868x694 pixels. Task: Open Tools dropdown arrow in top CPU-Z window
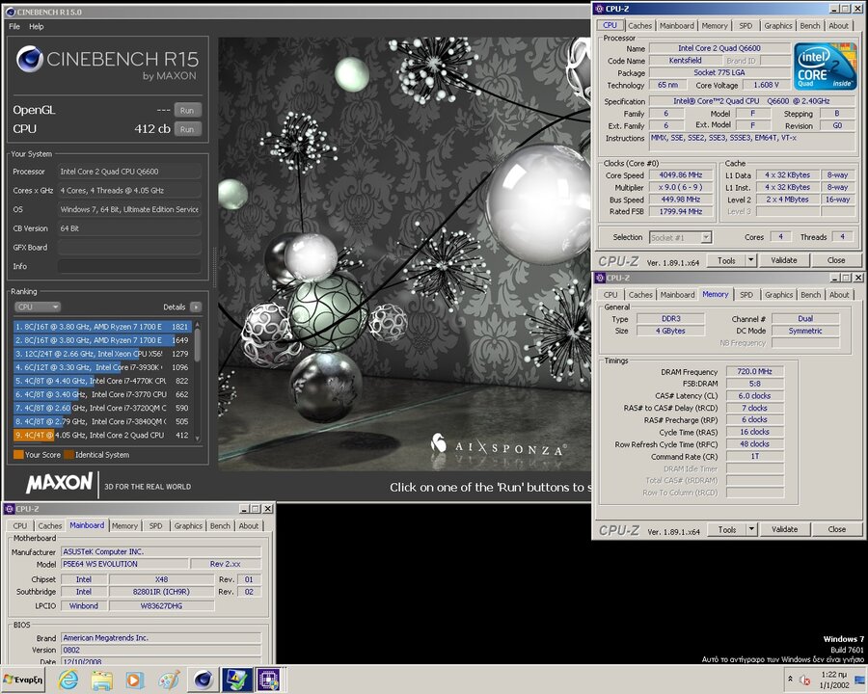(750, 260)
